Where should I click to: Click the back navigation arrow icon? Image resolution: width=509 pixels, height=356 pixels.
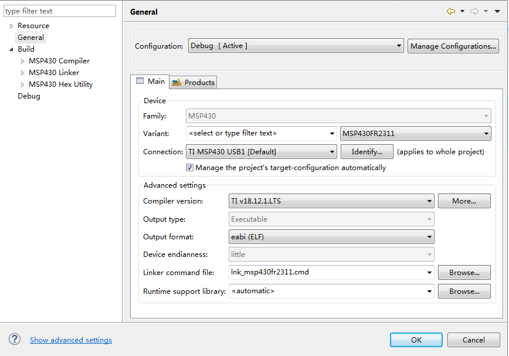(x=450, y=11)
